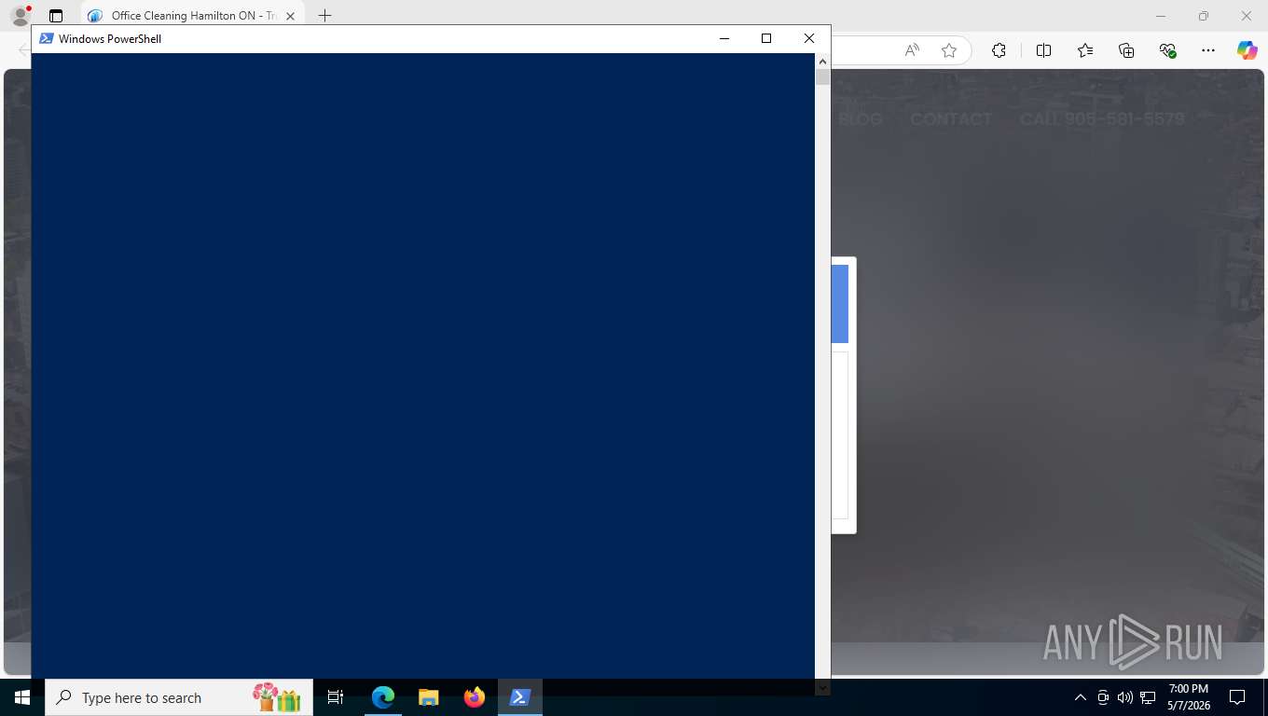Screen dimensions: 1268x716
Task: Click the search highlights flowers icon
Action: pos(276,697)
